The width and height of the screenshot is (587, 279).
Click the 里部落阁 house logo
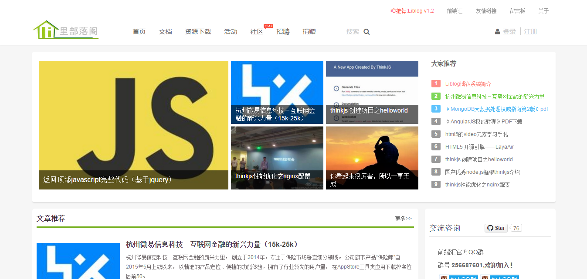point(66,30)
